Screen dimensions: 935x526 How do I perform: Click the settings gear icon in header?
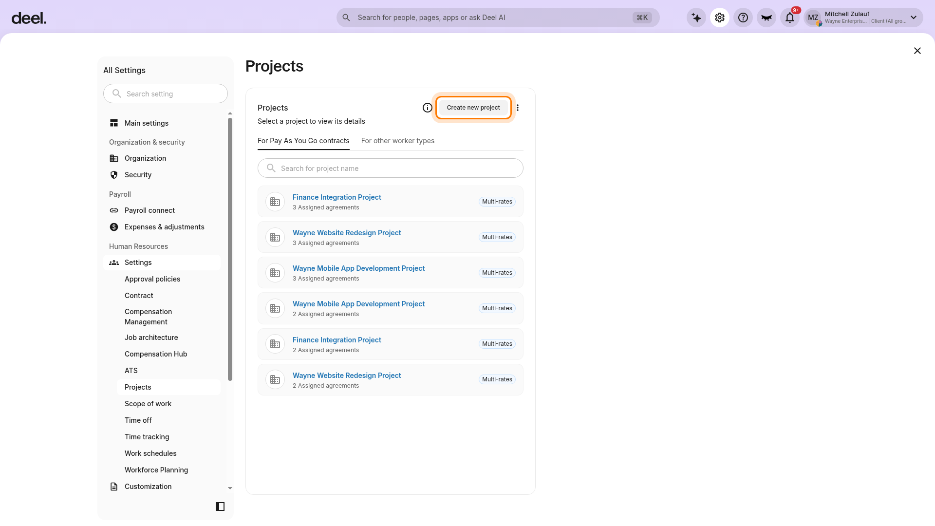(720, 18)
